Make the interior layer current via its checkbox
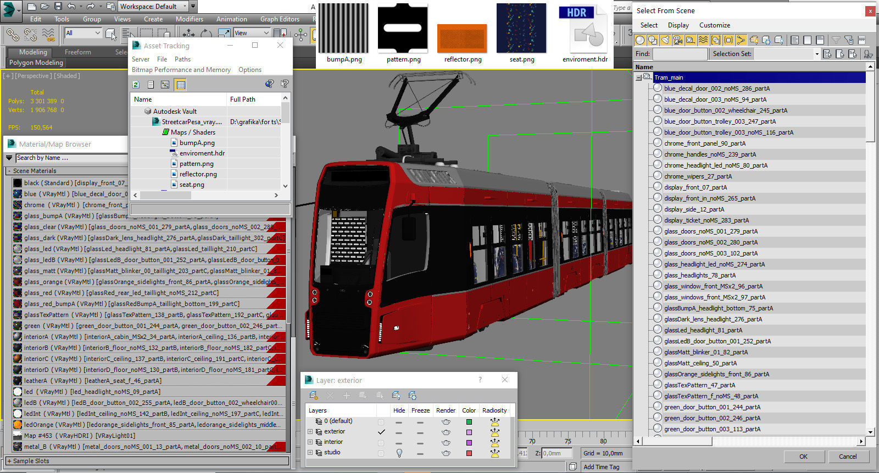The width and height of the screenshot is (879, 473). pyautogui.click(x=381, y=442)
